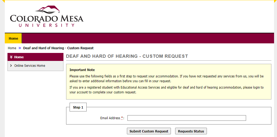Focus the Email Address input field

(187, 118)
